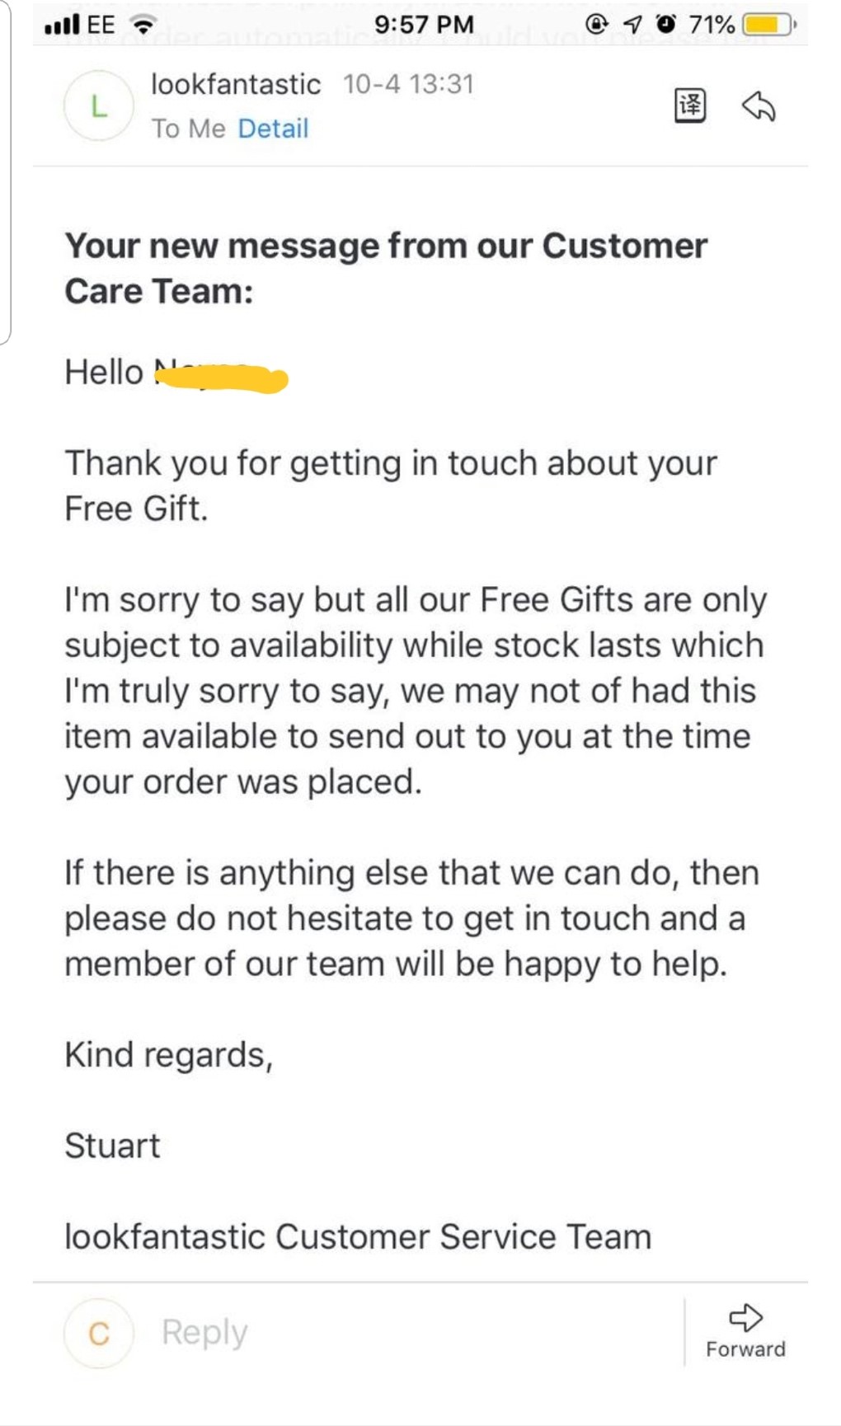
Task: Tap the email date "10-4 13:31"
Action: click(408, 84)
